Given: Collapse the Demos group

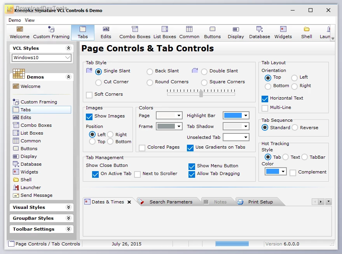Looking at the screenshot, I should 68,77.
